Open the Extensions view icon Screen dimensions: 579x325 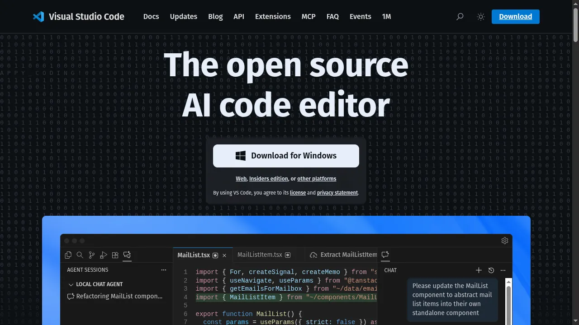pyautogui.click(x=115, y=255)
